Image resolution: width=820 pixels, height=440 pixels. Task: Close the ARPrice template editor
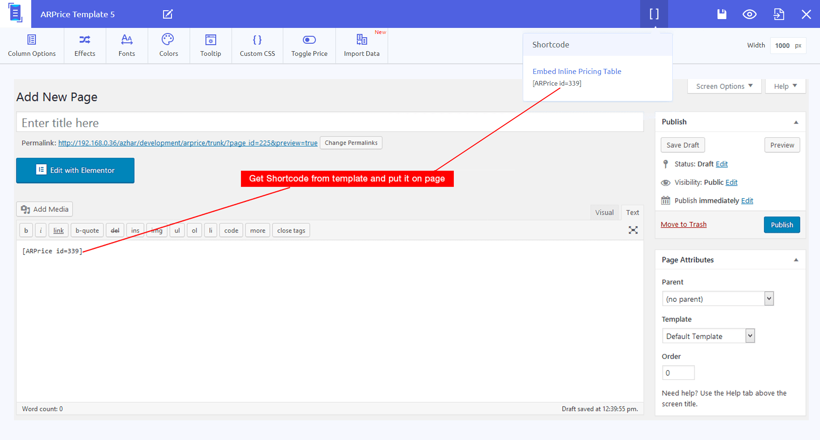(x=806, y=14)
